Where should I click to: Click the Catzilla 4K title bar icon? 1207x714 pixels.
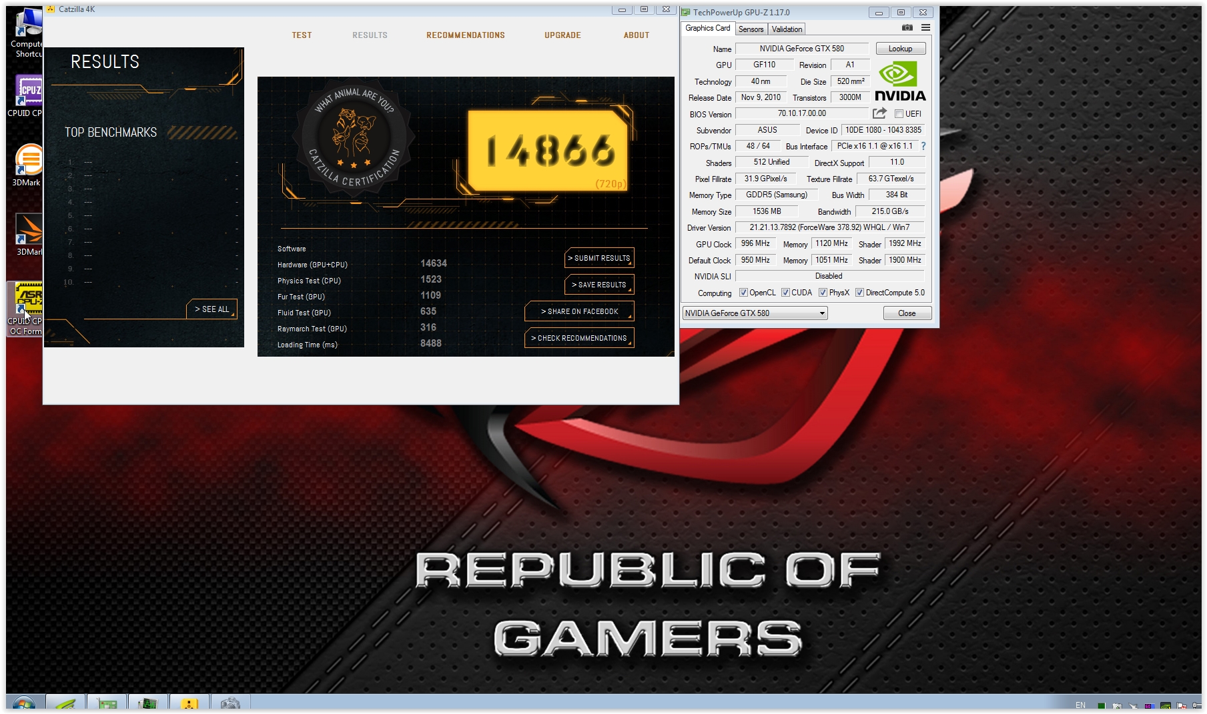tap(51, 9)
